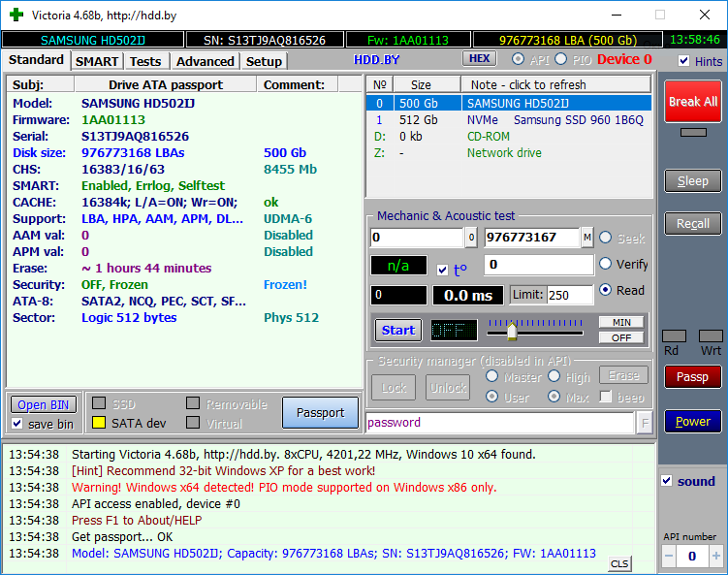Click the F button beside password field
This screenshot has width=728, height=575.
pos(645,423)
